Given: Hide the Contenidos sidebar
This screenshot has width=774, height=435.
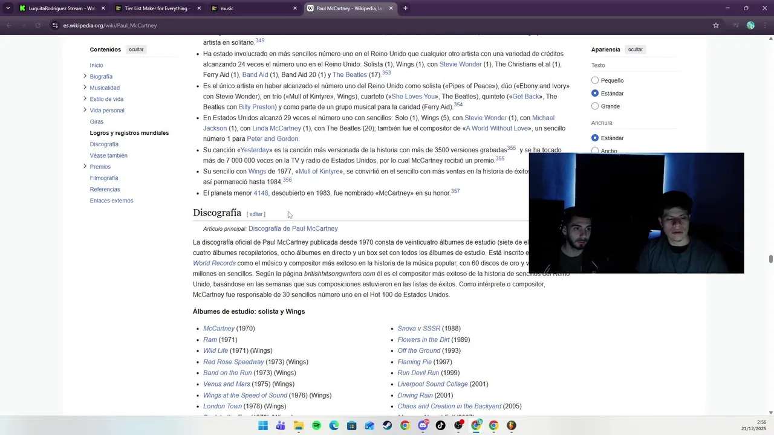Looking at the screenshot, I should [x=136, y=50].
